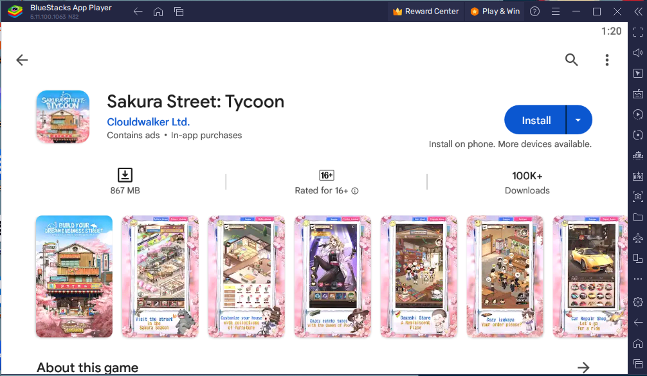
Task: Open Play Store more options menu
Action: 607,60
